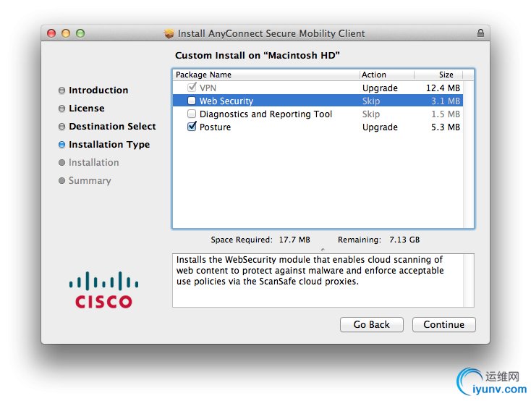
Task: Click the splitter handle above description box
Action: tap(323, 250)
